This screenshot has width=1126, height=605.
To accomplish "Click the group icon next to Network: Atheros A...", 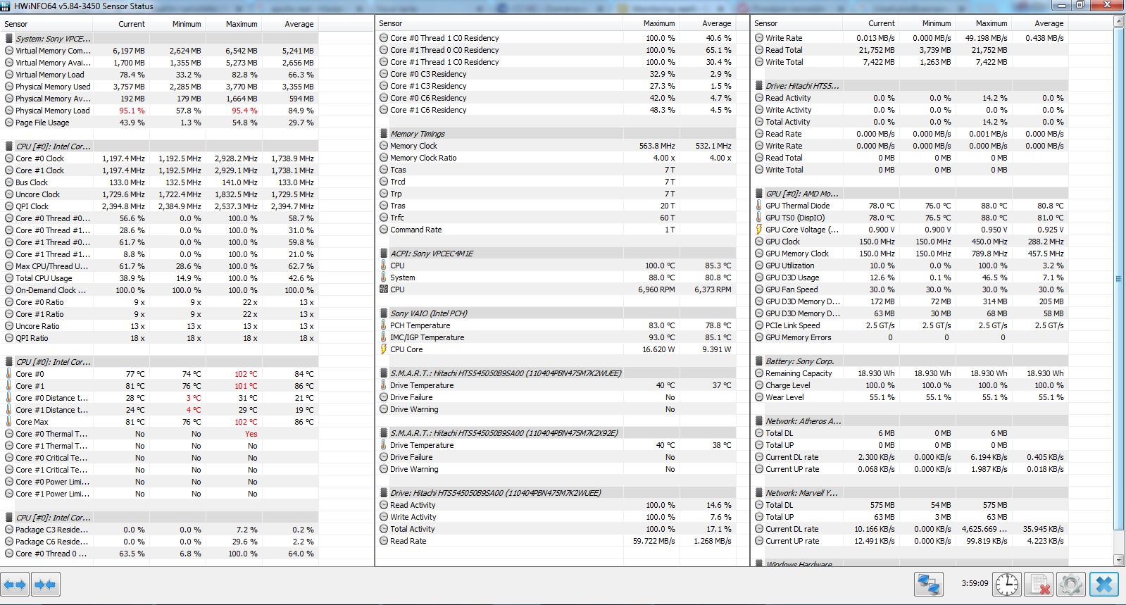I will pyautogui.click(x=759, y=421).
